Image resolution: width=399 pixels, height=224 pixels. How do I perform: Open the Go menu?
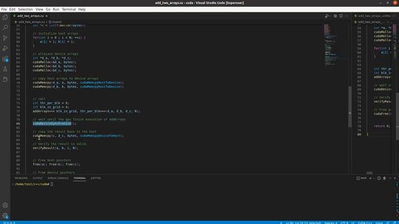click(x=48, y=9)
